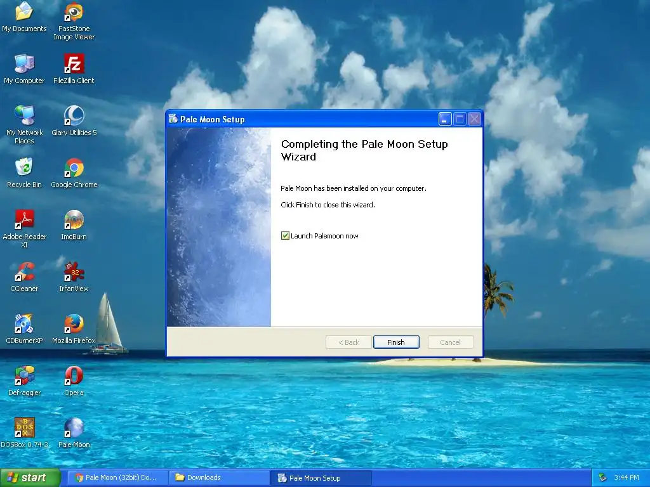Screen dimensions: 650x487
Task: Switch to Pale Moon (32bit) Do... taskbar item
Action: click(117, 477)
